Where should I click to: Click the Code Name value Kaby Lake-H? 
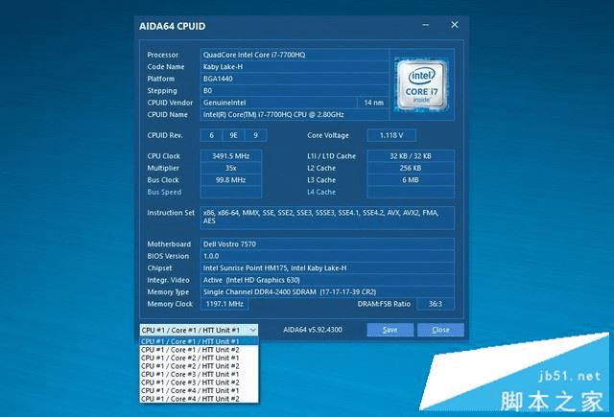click(x=295, y=67)
